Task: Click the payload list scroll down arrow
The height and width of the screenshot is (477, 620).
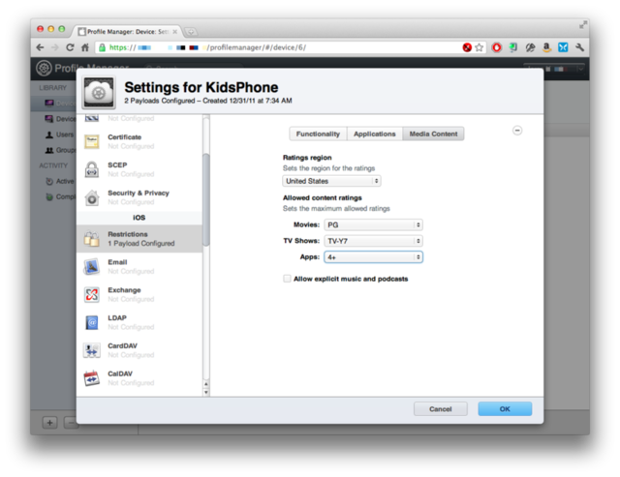Action: click(206, 393)
